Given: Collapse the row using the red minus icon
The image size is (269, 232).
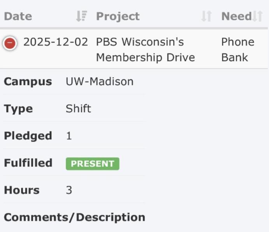Looking at the screenshot, I should [x=10, y=43].
